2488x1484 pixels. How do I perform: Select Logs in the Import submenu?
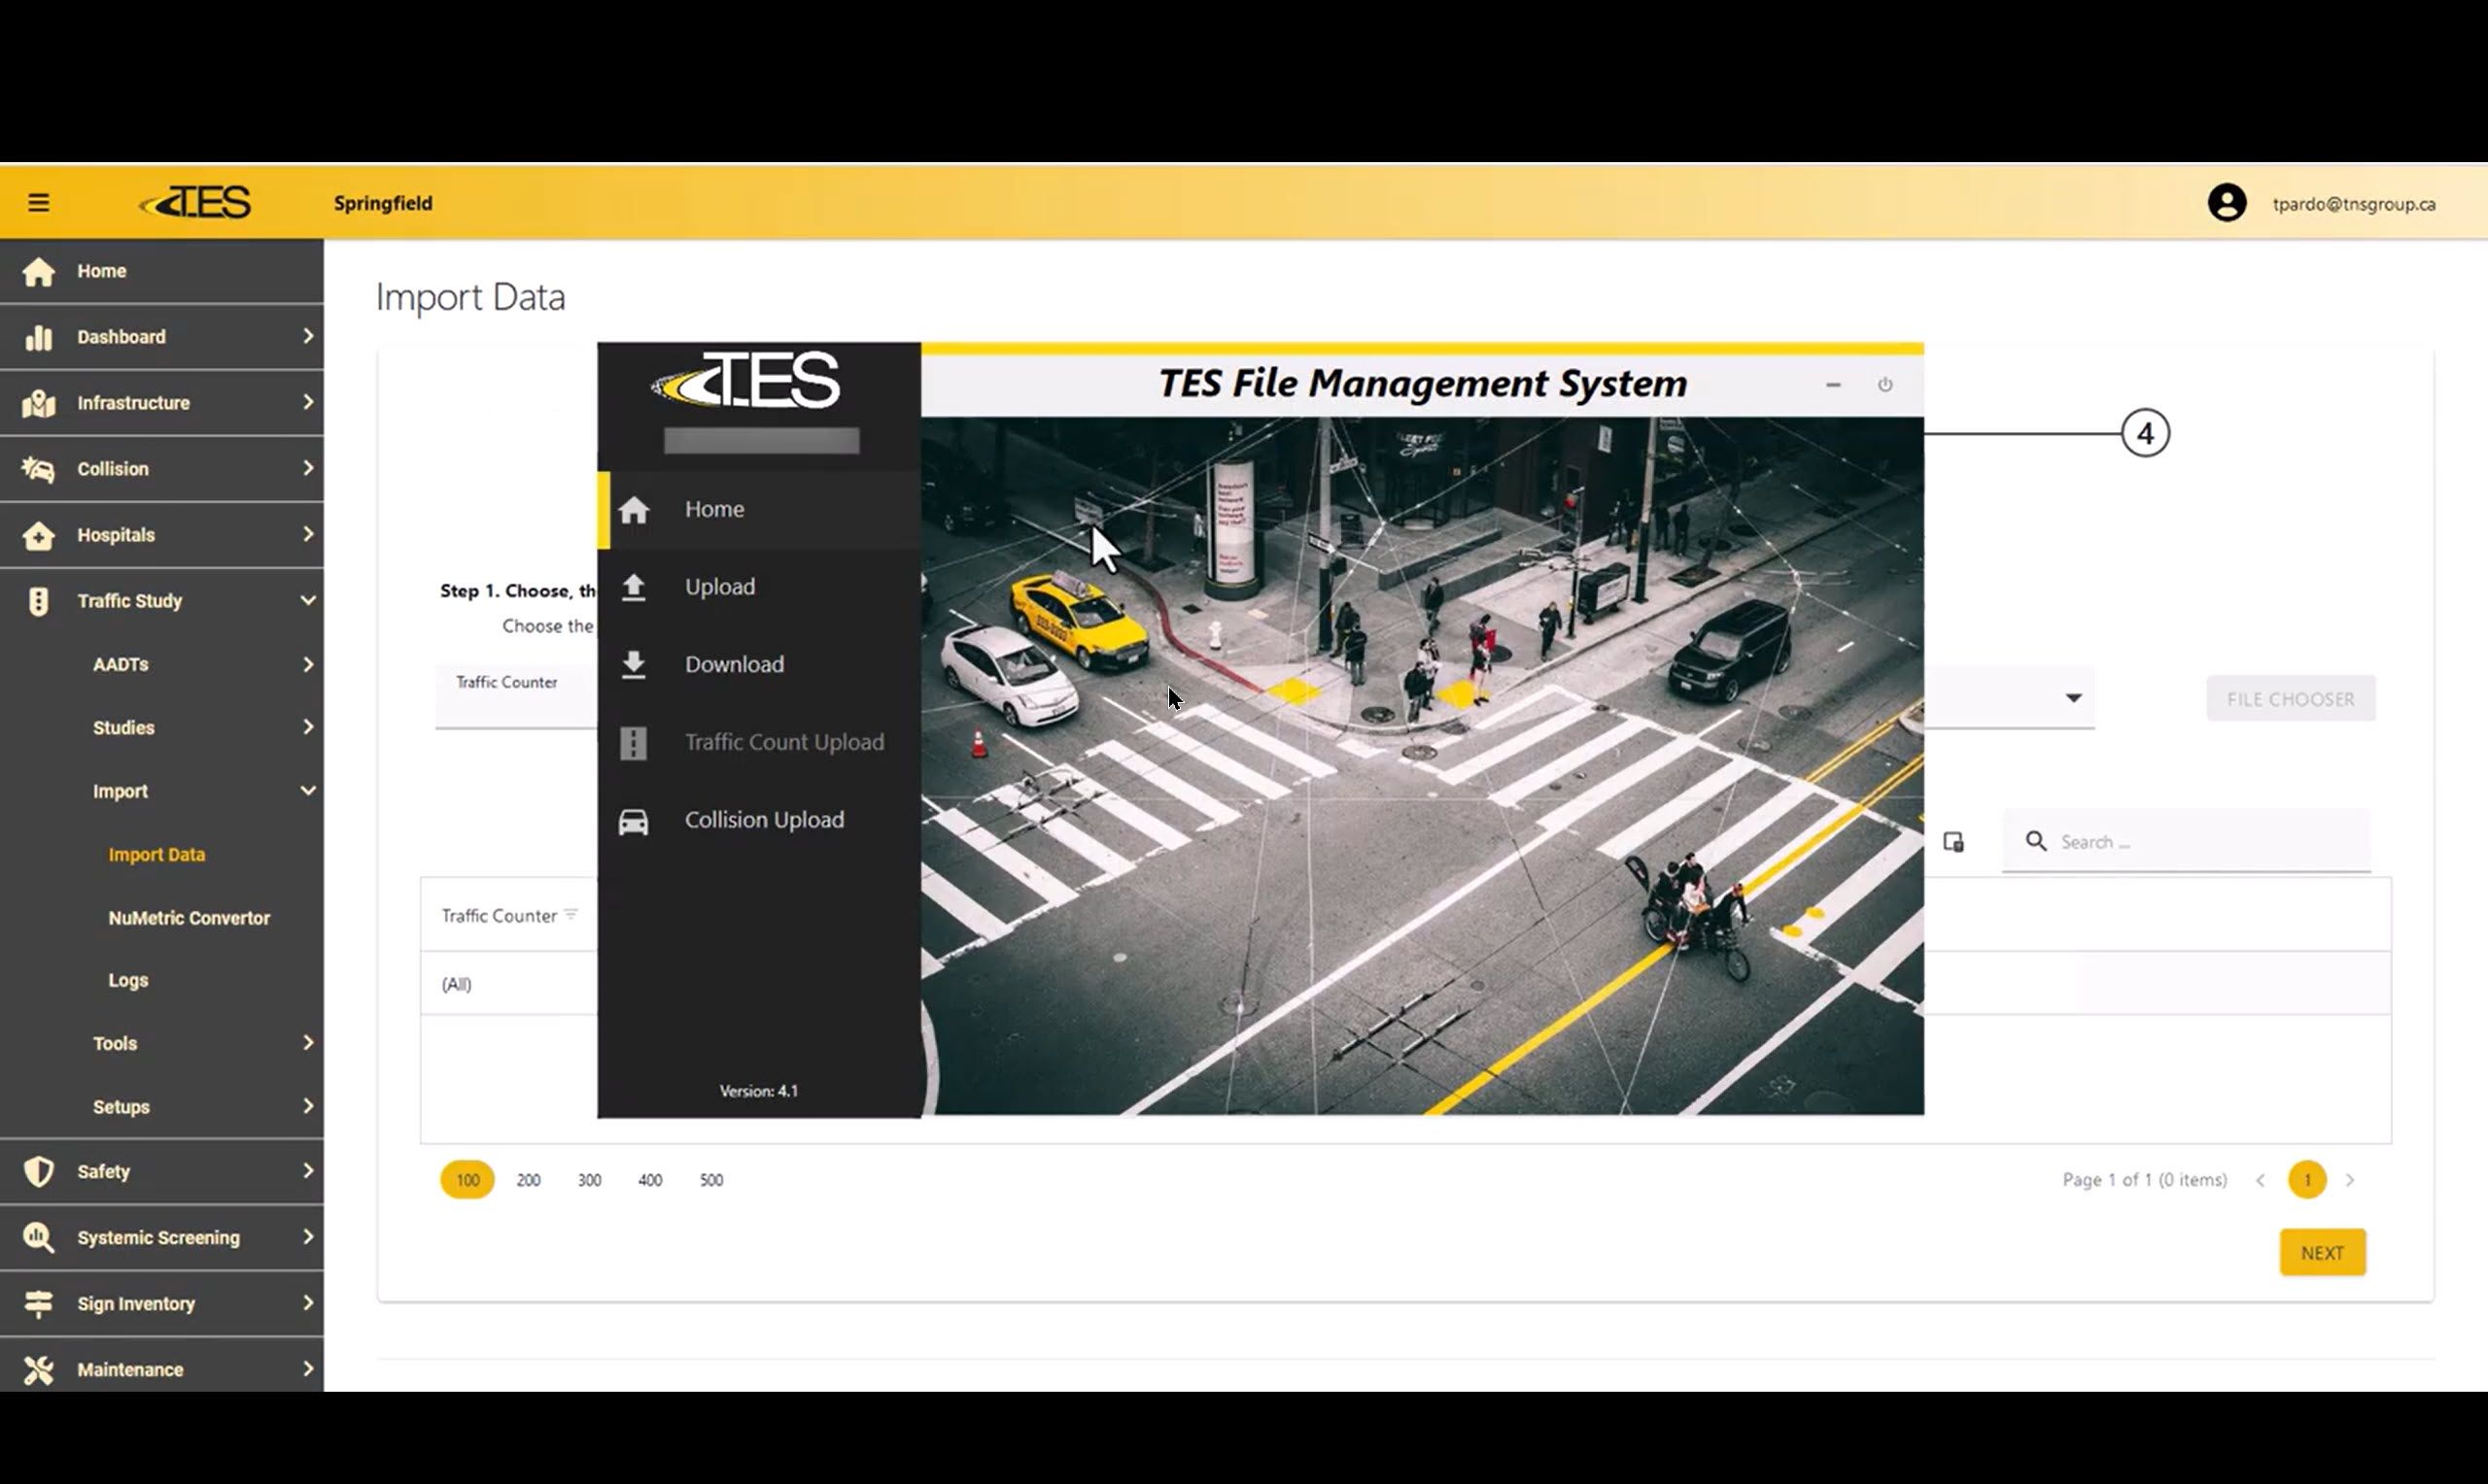(128, 981)
